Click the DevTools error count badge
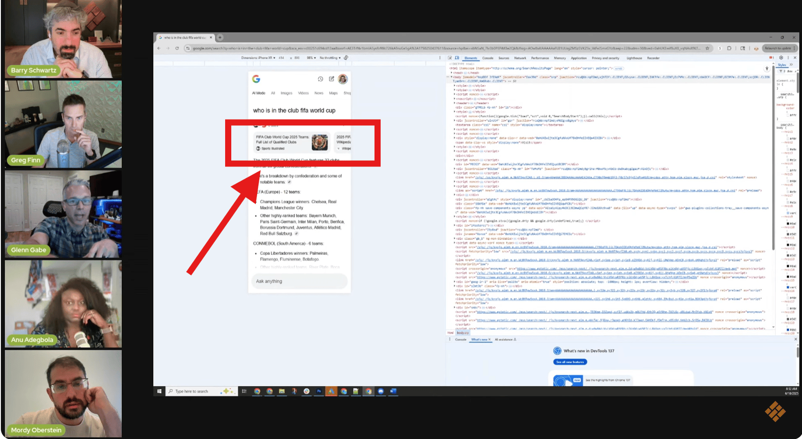Screen dimensions: 802x439 pyautogui.click(x=771, y=58)
